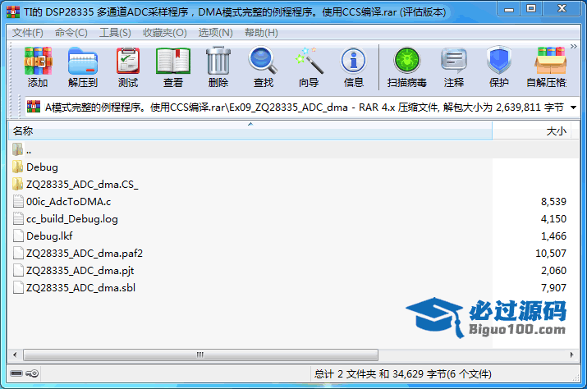Select file 00ic_AdcToDMA.c
The height and width of the screenshot is (389, 587).
tap(294, 202)
